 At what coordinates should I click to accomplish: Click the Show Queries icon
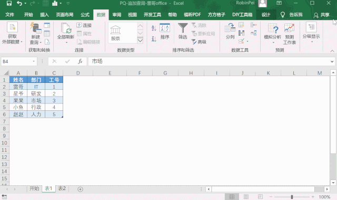click(47, 25)
